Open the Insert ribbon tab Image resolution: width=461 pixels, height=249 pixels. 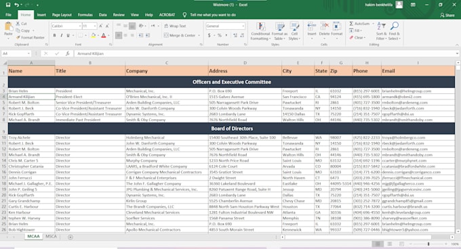click(x=41, y=15)
